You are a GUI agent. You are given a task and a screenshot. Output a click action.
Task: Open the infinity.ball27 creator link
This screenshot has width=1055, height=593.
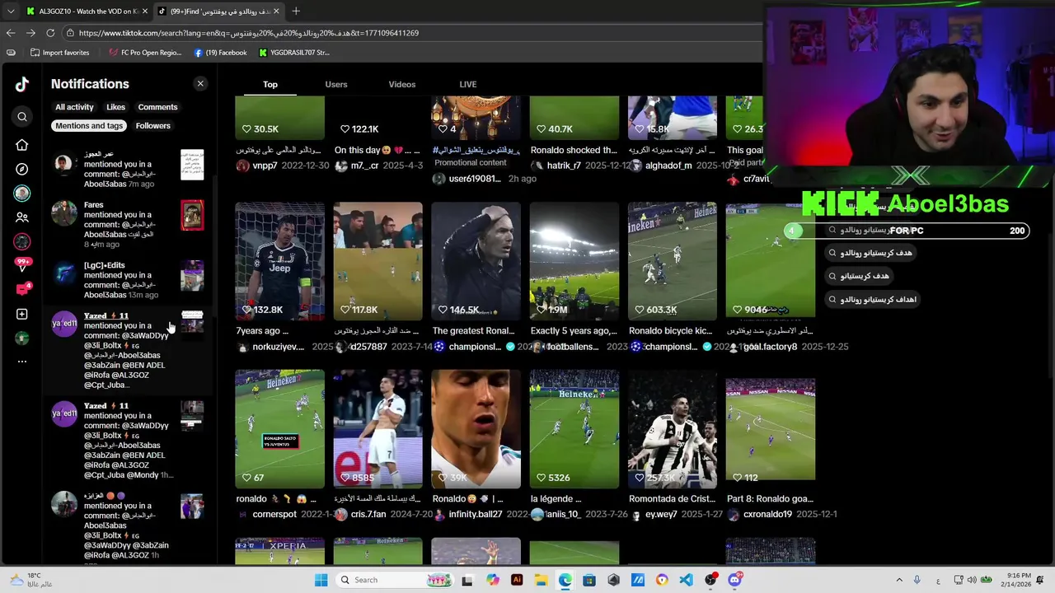click(476, 514)
